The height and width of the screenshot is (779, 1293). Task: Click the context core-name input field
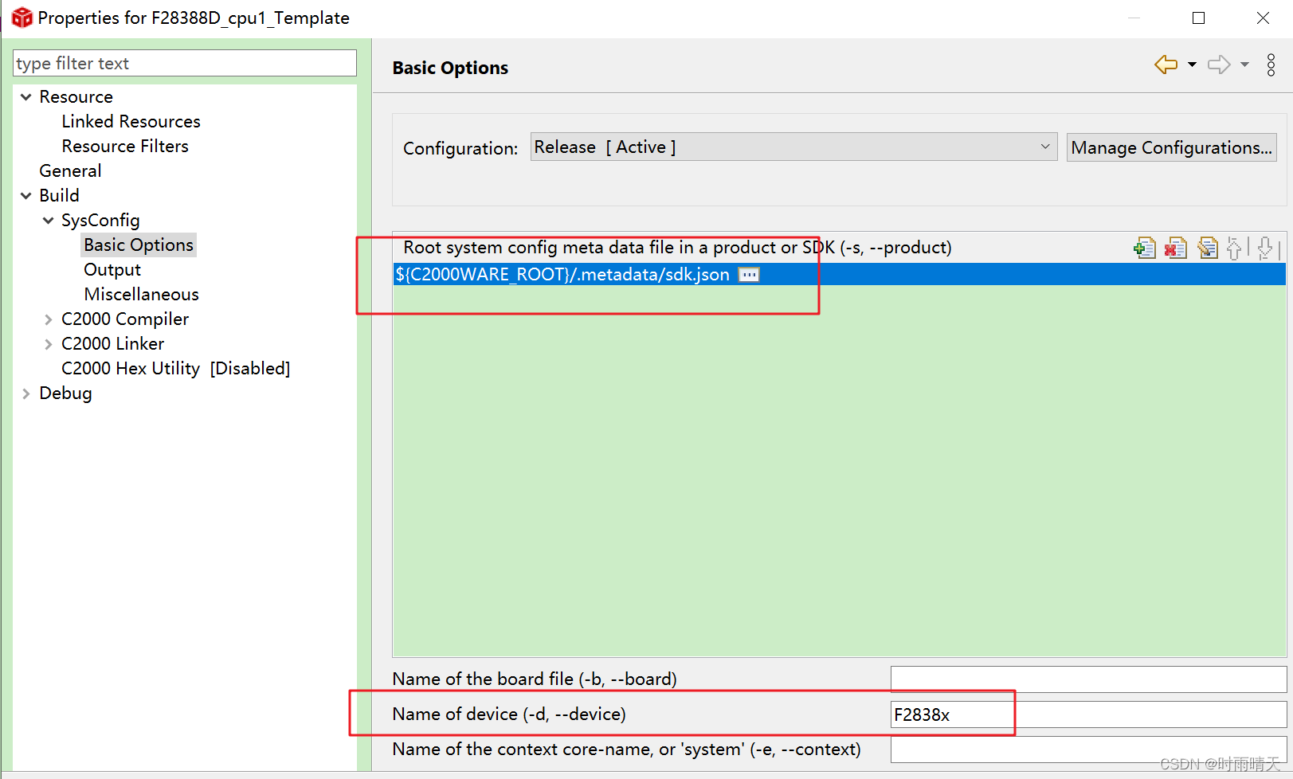click(1088, 750)
